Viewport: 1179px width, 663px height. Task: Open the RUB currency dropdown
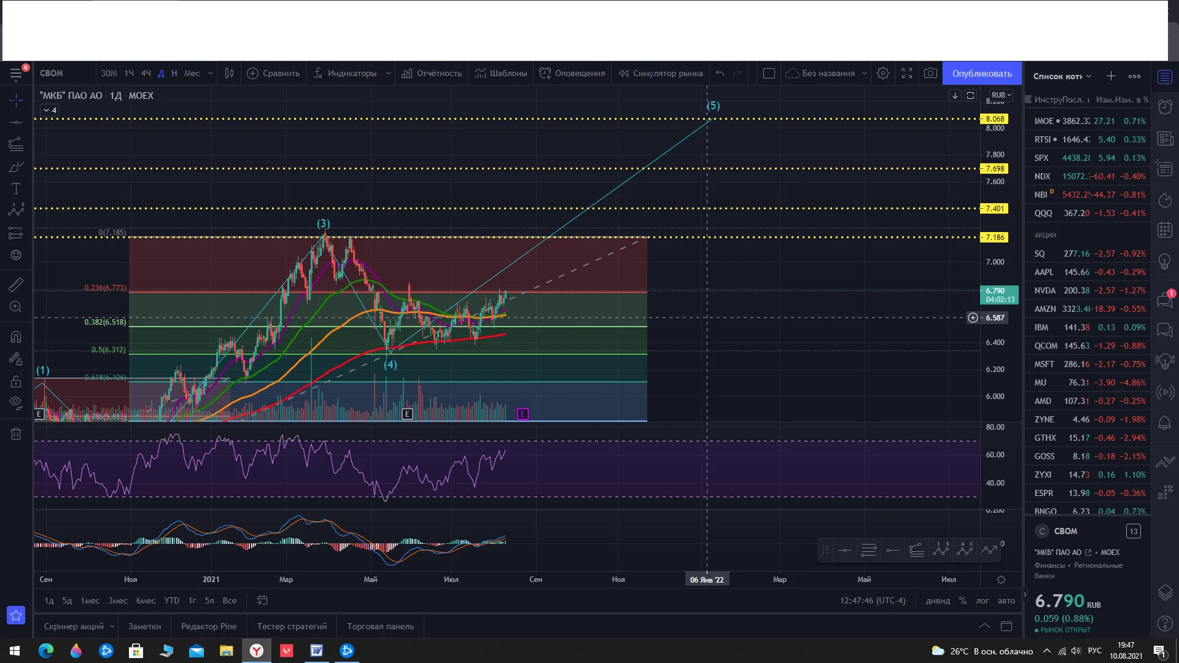1001,95
